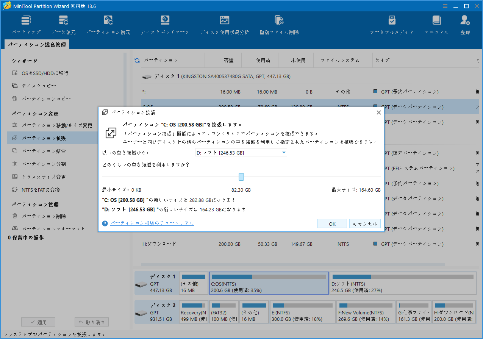Choose パーティション削除 in sidebar
This screenshot has width=483, height=339.
(x=39, y=216)
